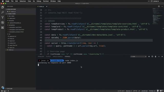Open final.txt file

pyautogui.click(x=12, y=39)
